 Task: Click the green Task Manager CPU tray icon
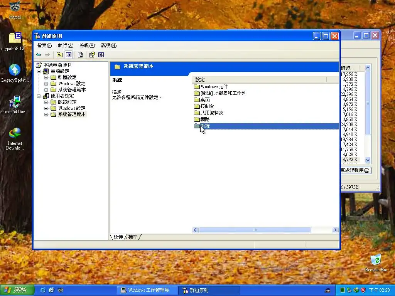[x=342, y=290]
